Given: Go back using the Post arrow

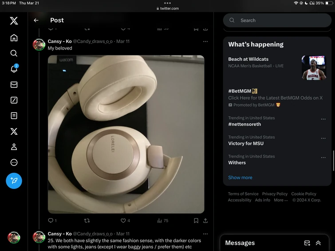Looking at the screenshot, I should (x=36, y=20).
